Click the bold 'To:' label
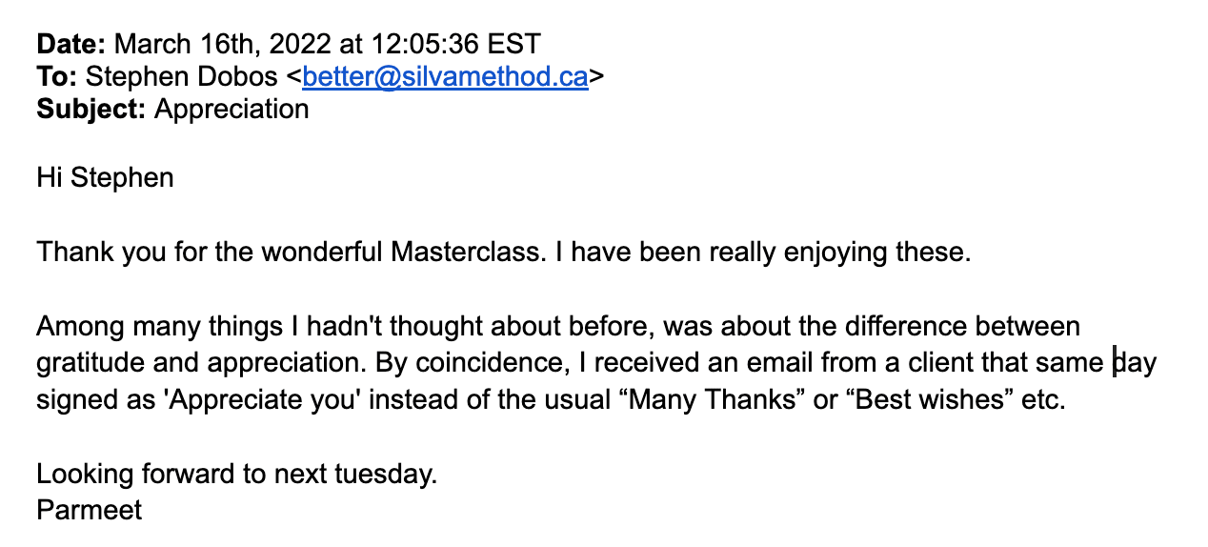Viewport: 1208px width, 547px height. tap(56, 77)
